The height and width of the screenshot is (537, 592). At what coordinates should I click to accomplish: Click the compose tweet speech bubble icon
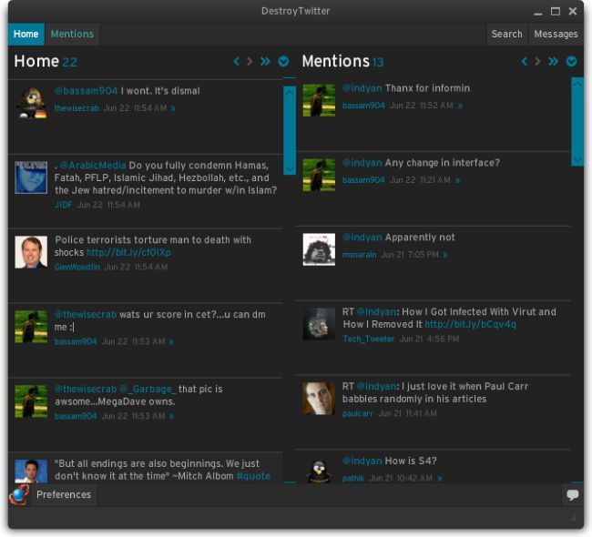coord(572,494)
